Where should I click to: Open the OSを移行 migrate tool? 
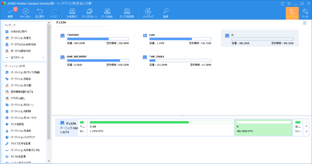[x=72, y=13]
